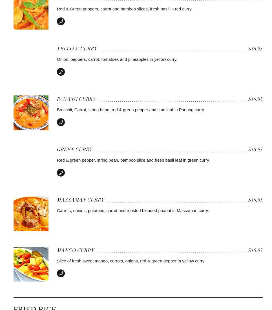The image size is (272, 310).
Task: Click the Yellow Curry $16.95 price
Action: tap(255, 49)
